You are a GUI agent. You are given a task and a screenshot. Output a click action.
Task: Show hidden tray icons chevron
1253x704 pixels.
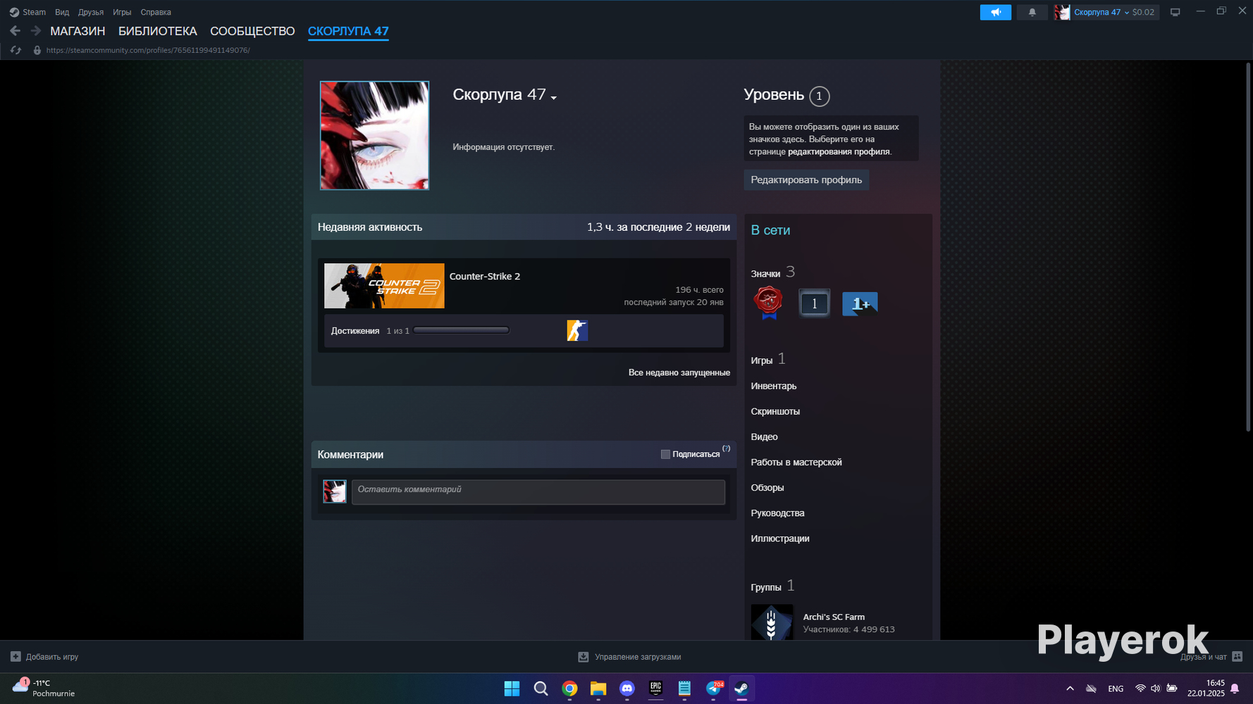[1070, 689]
